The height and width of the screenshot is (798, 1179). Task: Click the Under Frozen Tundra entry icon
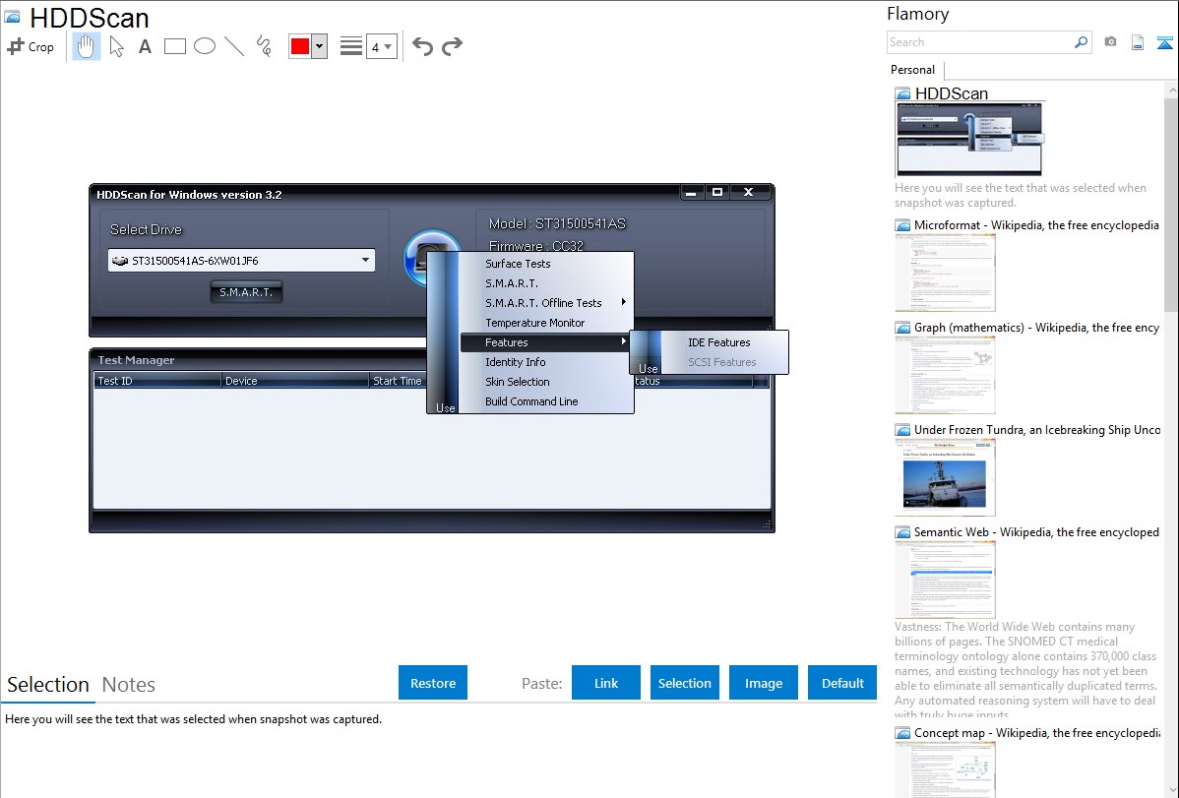tap(903, 430)
